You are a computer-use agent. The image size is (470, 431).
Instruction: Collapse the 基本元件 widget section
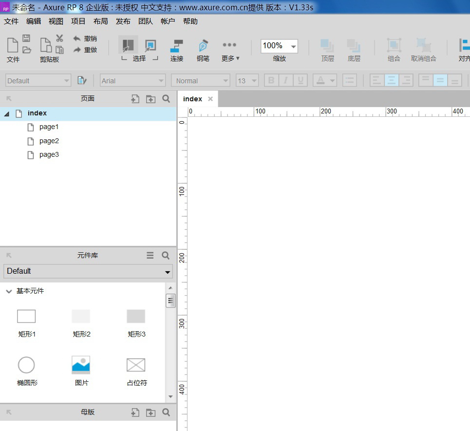(9, 291)
